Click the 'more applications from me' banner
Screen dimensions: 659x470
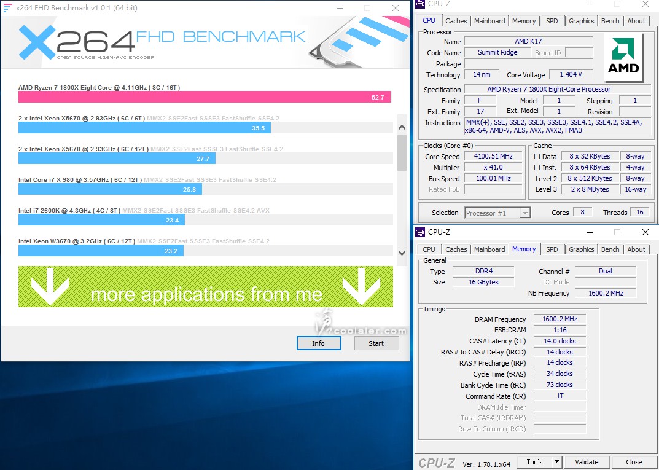click(x=206, y=286)
